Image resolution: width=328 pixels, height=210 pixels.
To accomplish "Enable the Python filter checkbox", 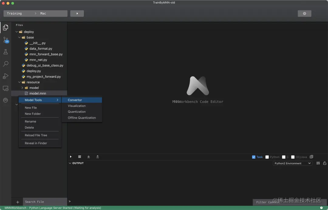I will pos(267,157).
